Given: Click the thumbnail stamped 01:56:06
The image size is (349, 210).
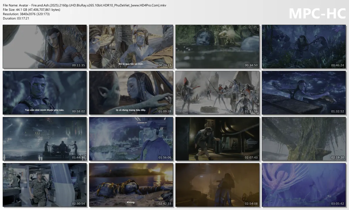Looking at the screenshot, I should click(131, 139).
